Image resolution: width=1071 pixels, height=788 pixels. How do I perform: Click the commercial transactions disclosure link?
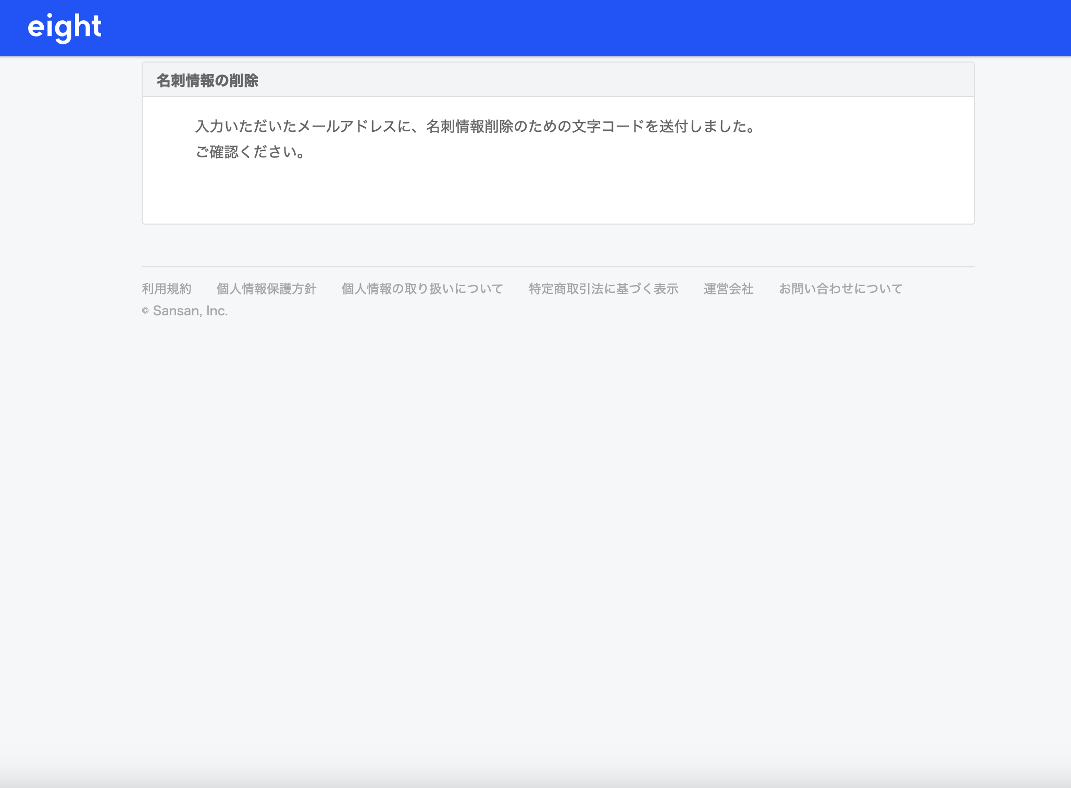(x=603, y=288)
